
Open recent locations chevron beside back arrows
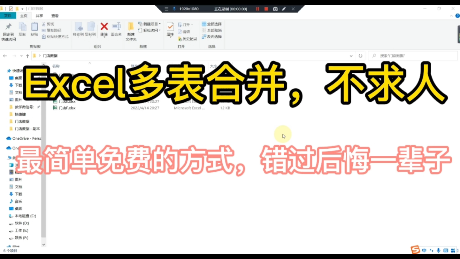[x=21, y=56]
